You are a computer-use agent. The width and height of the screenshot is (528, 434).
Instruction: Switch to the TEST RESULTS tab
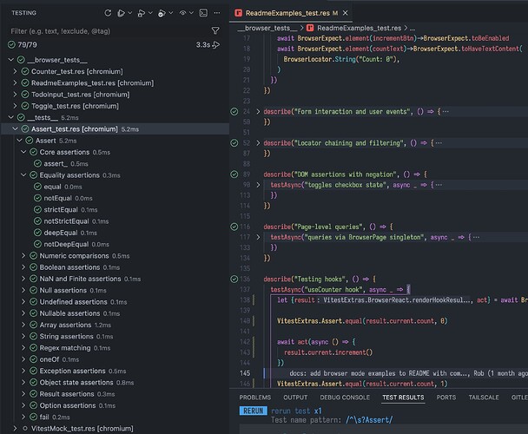point(403,398)
